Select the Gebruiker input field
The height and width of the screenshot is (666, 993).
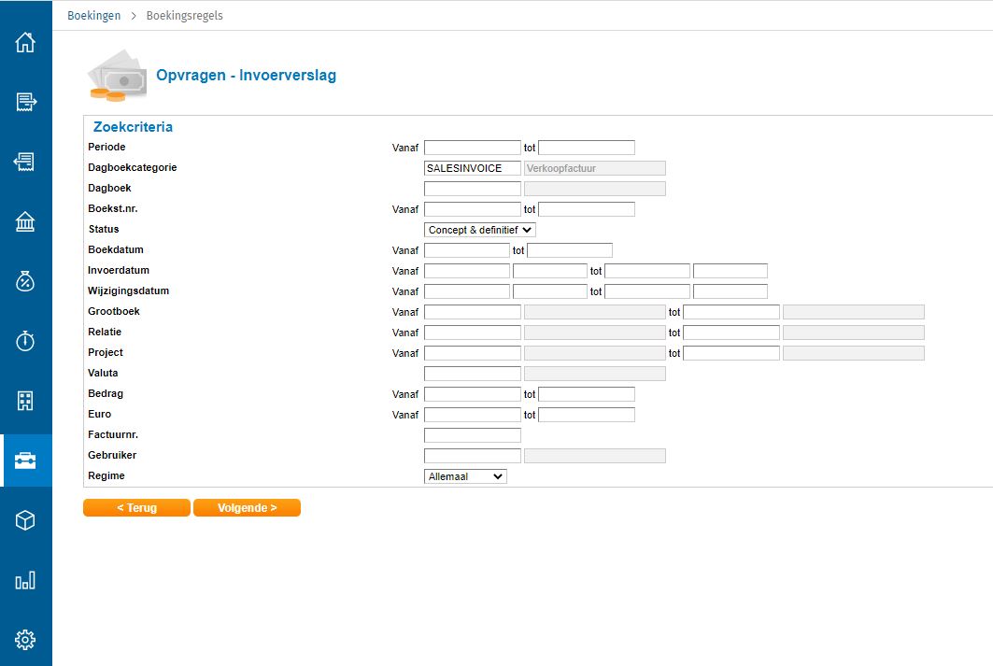tap(472, 456)
